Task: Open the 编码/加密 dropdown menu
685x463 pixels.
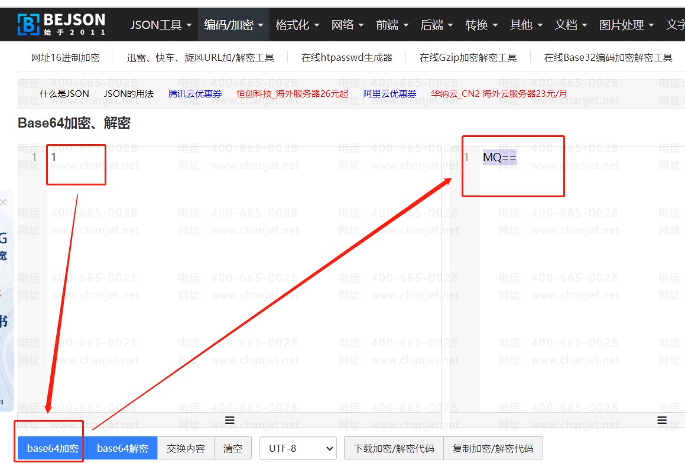Action: pos(233,25)
